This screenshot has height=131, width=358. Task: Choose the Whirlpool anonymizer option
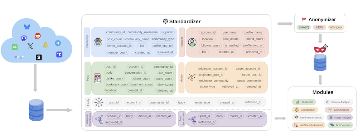(x=336, y=28)
